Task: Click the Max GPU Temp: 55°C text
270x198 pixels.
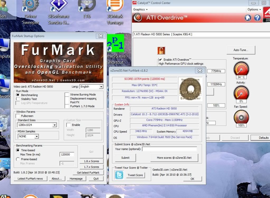Action: (x=145, y=85)
